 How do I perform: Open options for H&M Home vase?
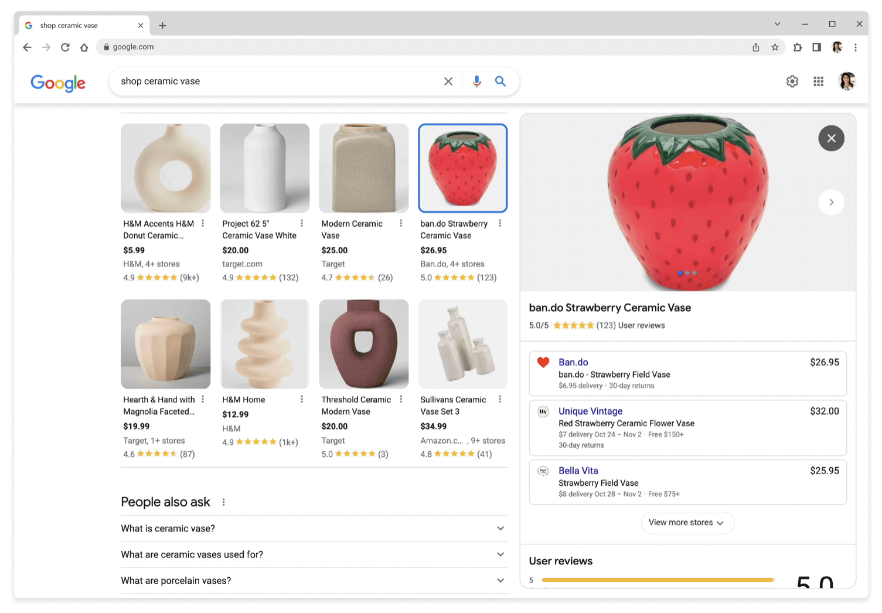[302, 399]
